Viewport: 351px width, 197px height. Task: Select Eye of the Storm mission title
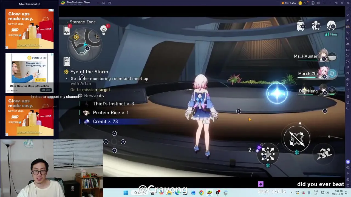pyautogui.click(x=89, y=72)
